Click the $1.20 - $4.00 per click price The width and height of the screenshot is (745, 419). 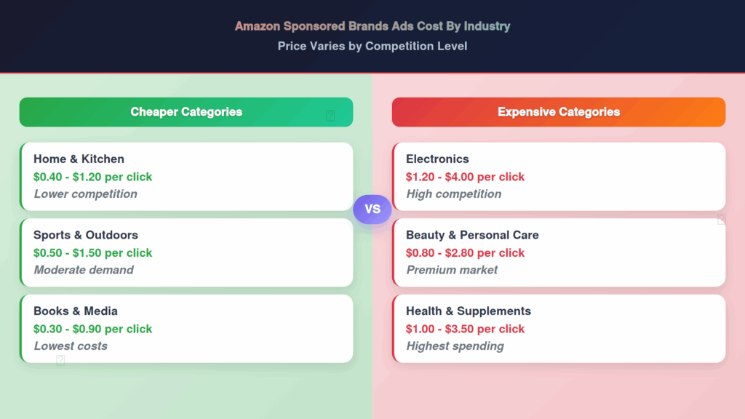point(465,177)
